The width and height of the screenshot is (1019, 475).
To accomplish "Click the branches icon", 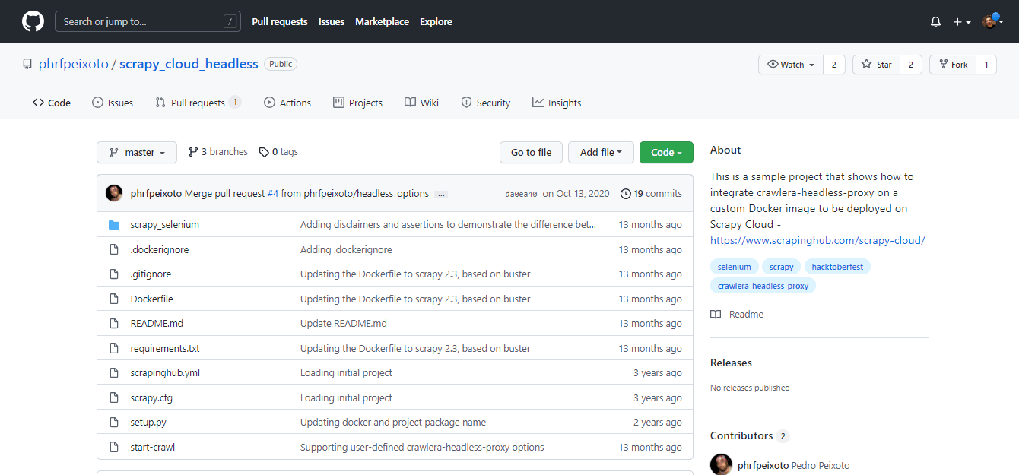I will point(193,152).
